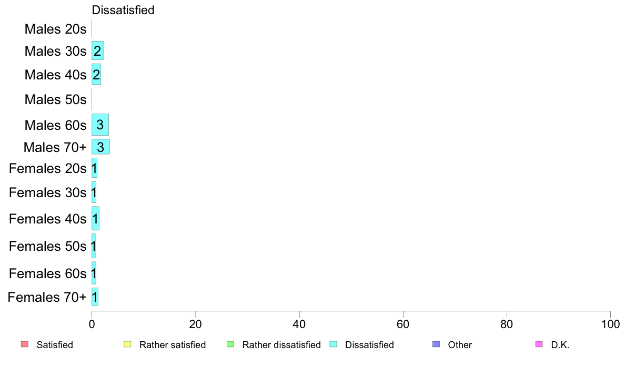Image resolution: width=625 pixels, height=387 pixels.
Task: Select the Females 40s bar
Action: 95,218
